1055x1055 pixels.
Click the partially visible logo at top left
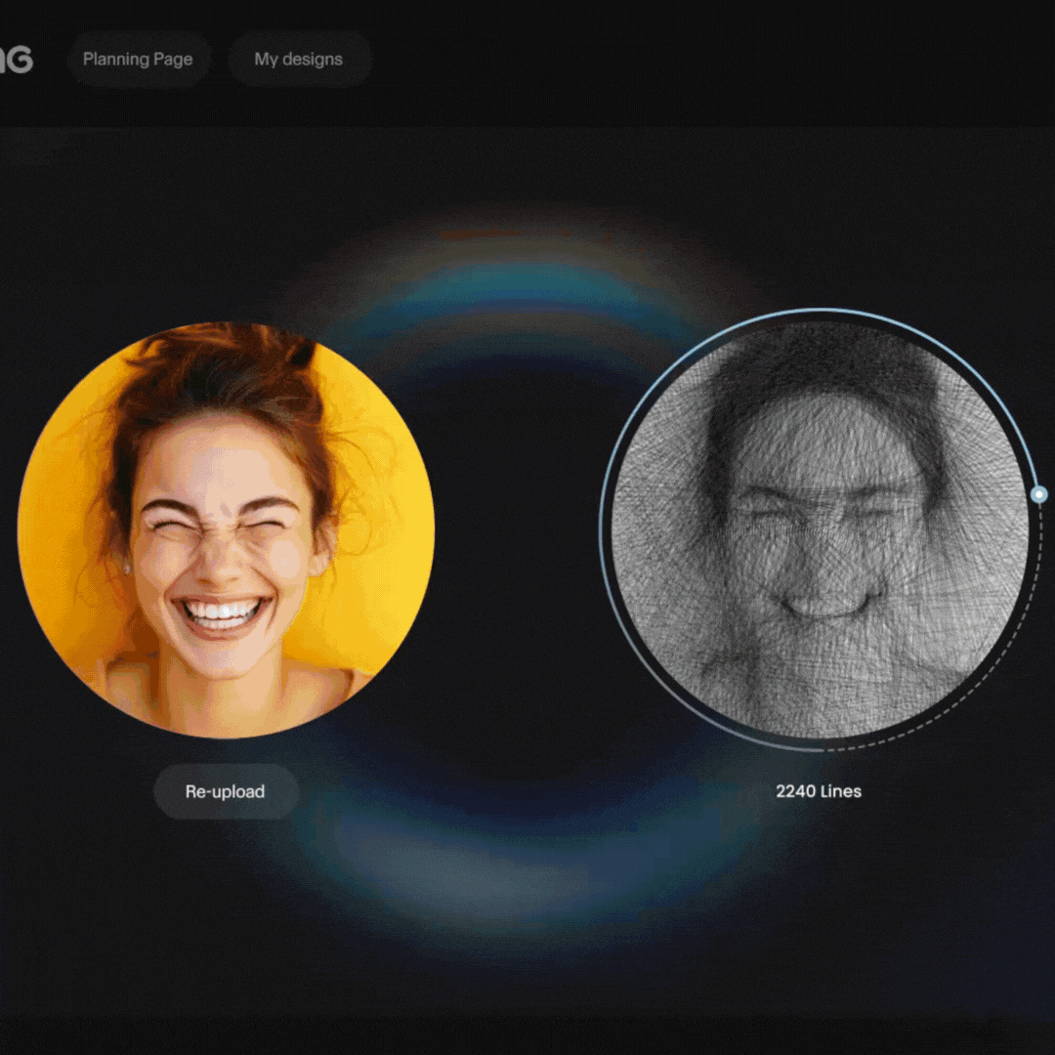16,60
